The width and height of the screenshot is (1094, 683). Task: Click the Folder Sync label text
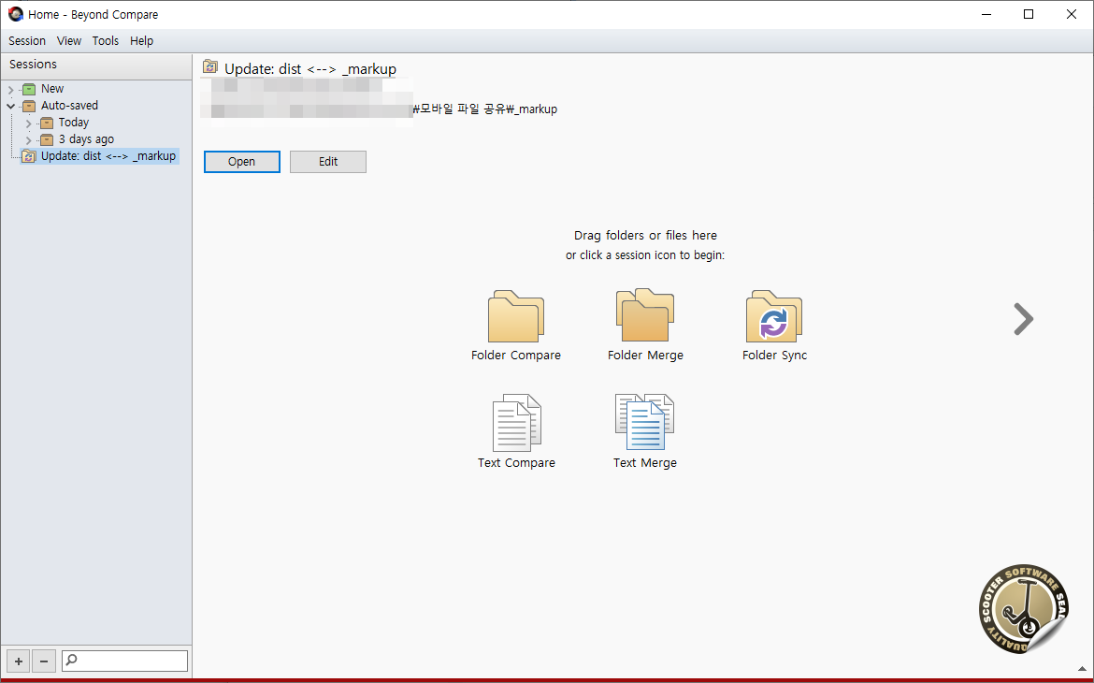pos(774,355)
